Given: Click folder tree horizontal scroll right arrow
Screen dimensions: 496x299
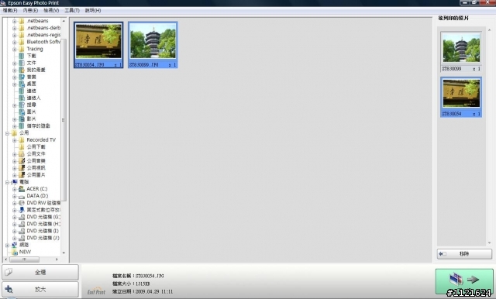Looking at the screenshot, I should [x=57, y=259].
